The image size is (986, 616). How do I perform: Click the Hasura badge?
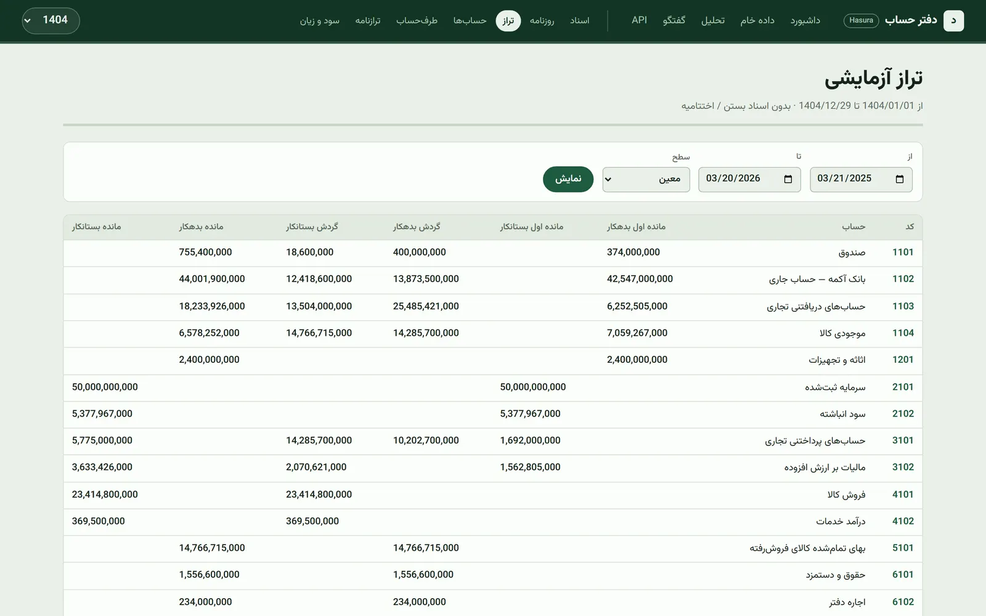coord(861,20)
